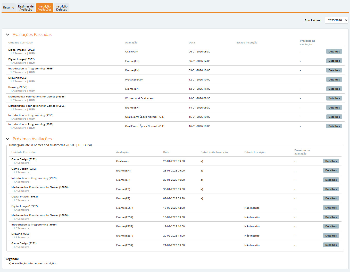
Task: Open Detalhes for Digital Image Exame (ER)
Action: [331, 198]
